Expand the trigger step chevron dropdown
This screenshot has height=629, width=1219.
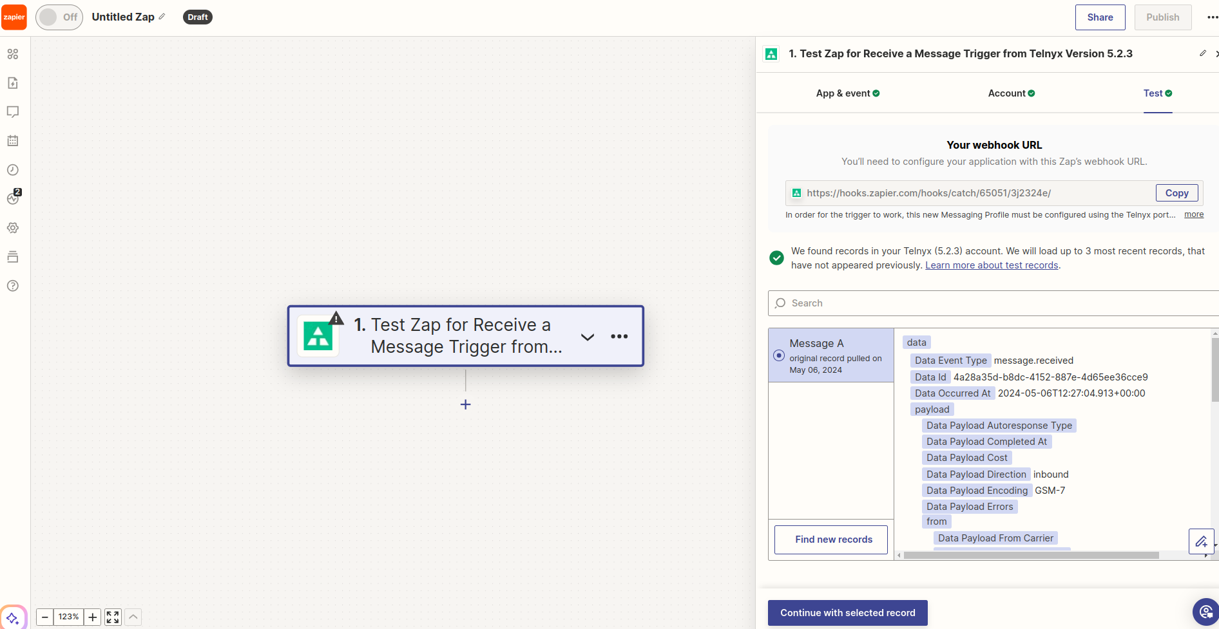[x=588, y=337]
